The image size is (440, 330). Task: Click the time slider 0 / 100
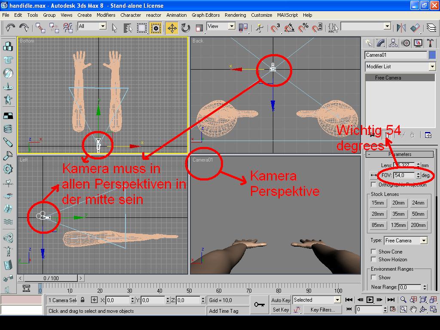point(51,278)
